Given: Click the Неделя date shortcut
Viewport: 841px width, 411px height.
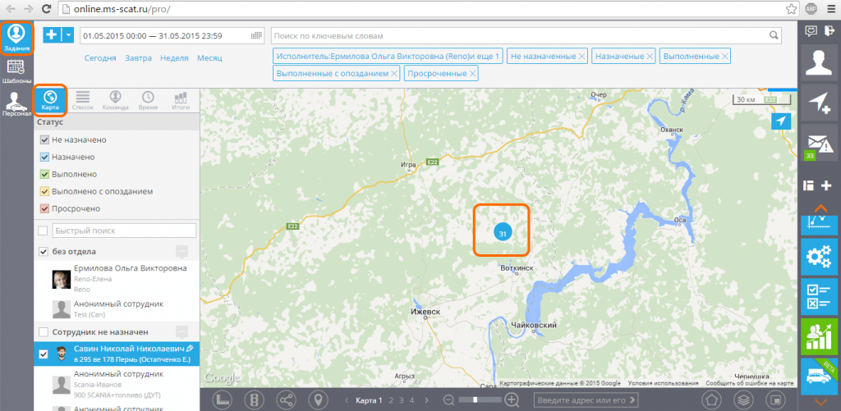Looking at the screenshot, I should (174, 58).
